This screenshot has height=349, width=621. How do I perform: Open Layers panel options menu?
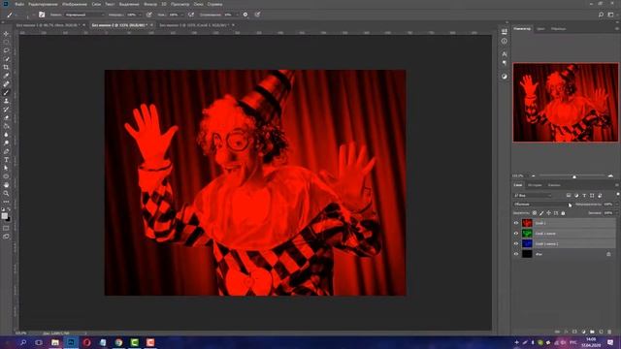[x=617, y=185]
